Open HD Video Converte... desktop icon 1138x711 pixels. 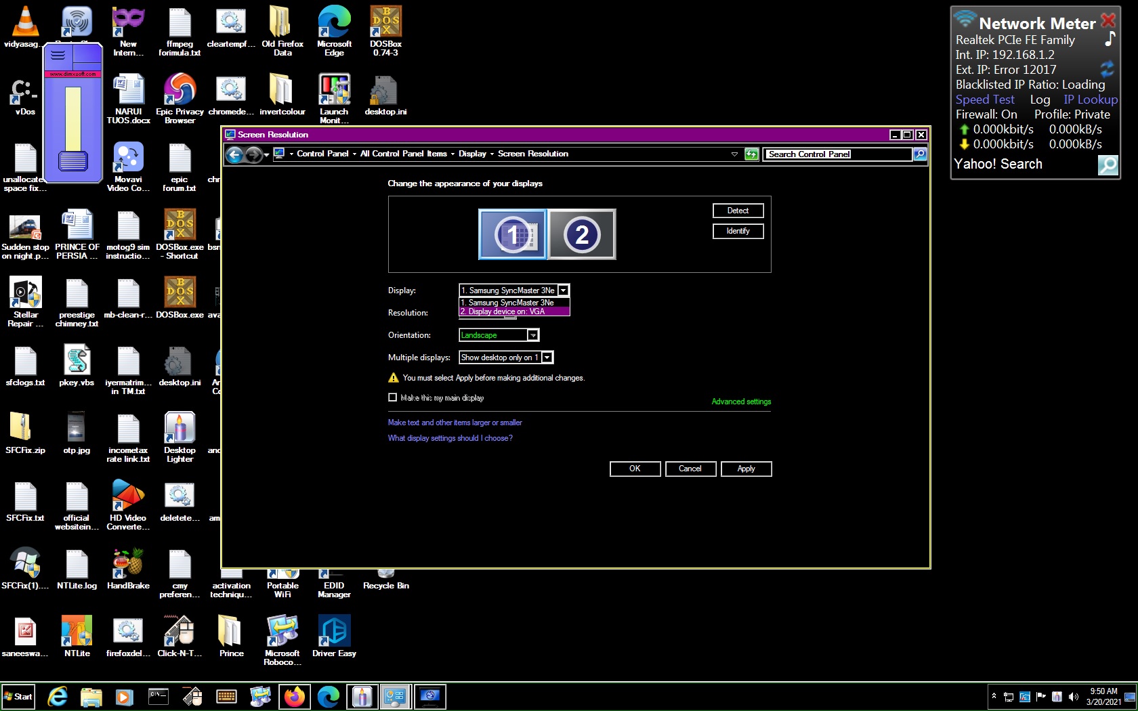[128, 505]
